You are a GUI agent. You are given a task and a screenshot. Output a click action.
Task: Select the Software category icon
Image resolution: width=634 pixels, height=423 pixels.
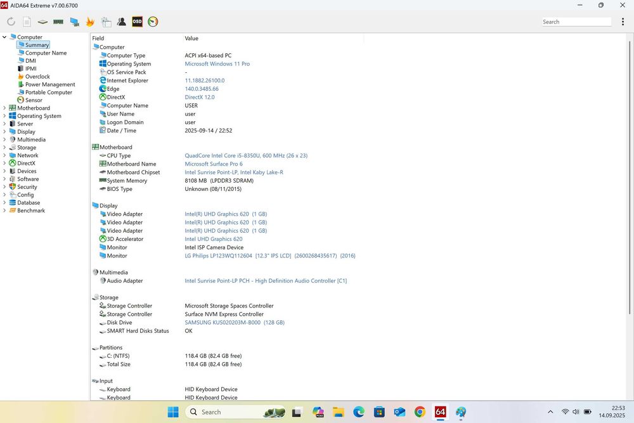(x=13, y=179)
